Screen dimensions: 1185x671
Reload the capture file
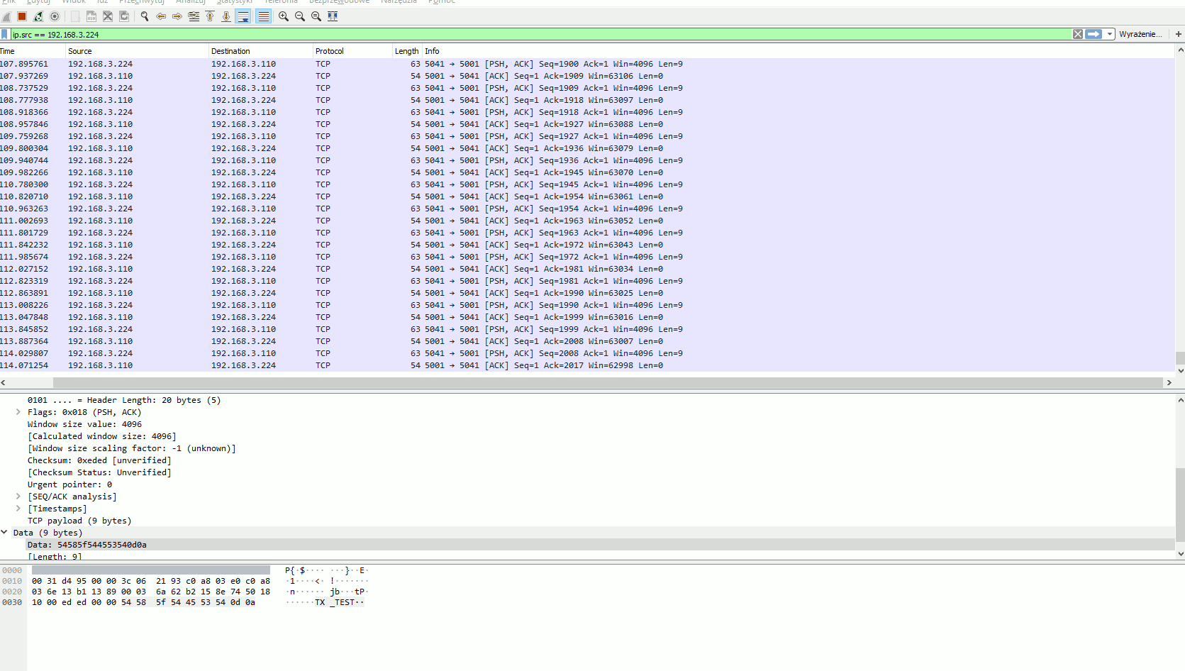(124, 16)
